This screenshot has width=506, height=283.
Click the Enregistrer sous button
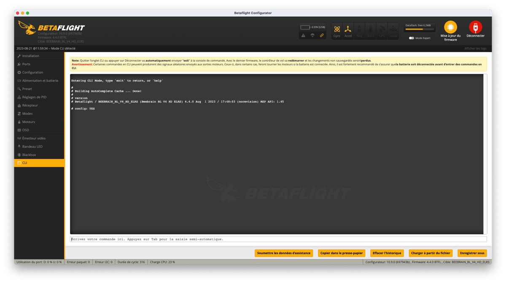pos(472,253)
